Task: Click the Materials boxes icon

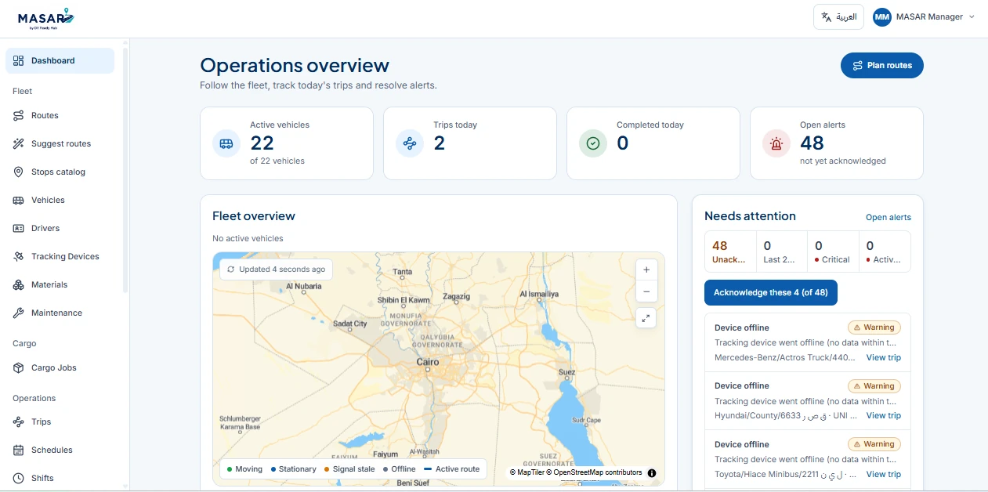Action: [19, 285]
